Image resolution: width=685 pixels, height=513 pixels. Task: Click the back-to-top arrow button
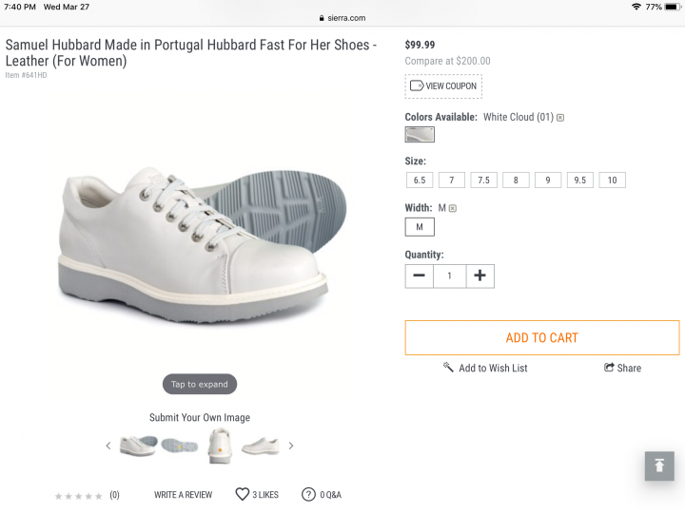[659, 465]
